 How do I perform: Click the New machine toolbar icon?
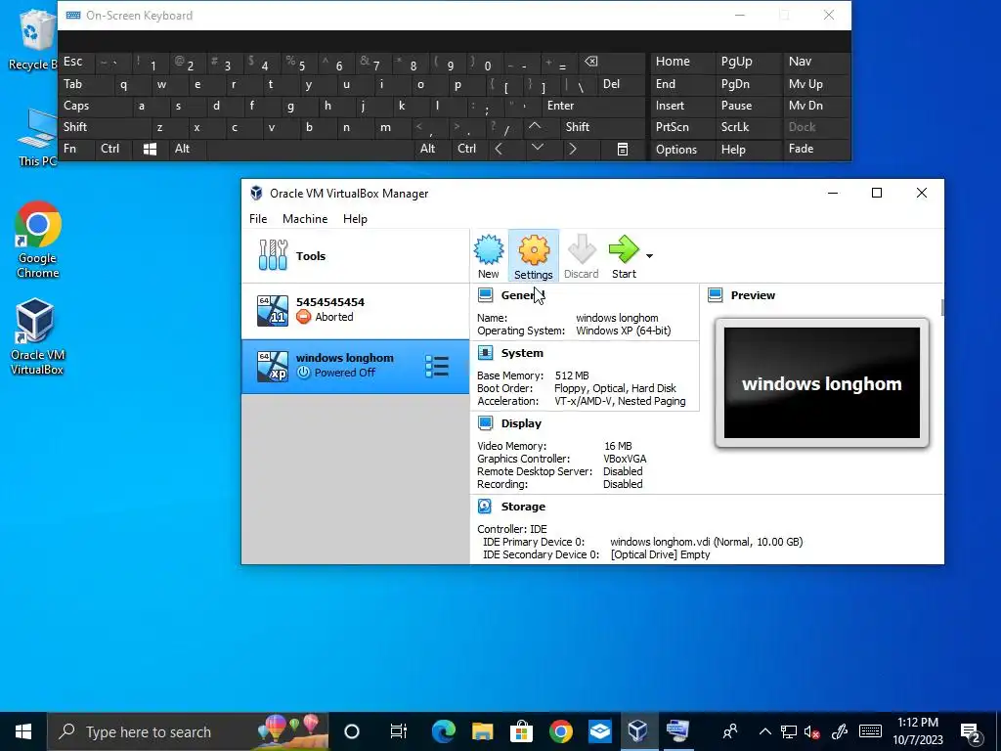tap(489, 256)
